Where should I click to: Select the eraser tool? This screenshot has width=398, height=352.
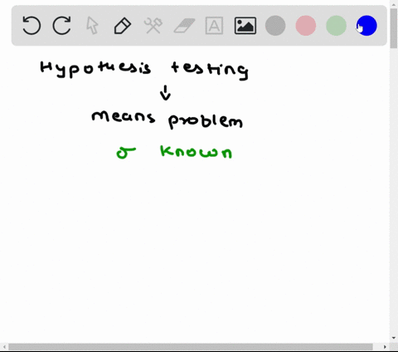pyautogui.click(x=184, y=26)
